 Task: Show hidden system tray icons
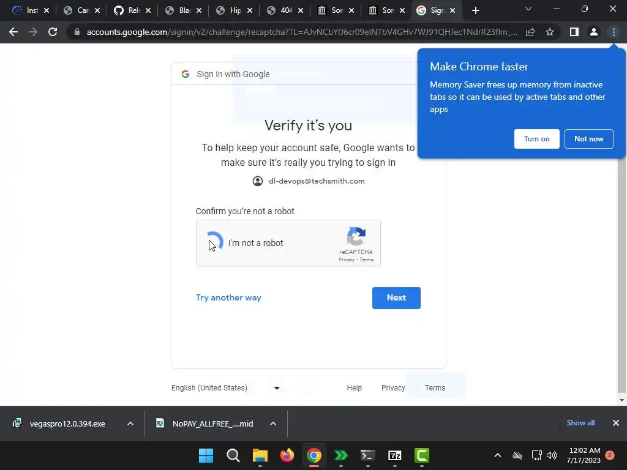tap(498, 455)
